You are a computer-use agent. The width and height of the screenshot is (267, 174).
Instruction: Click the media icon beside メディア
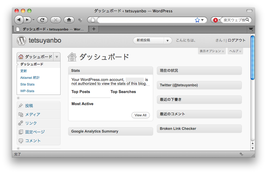[21, 114]
